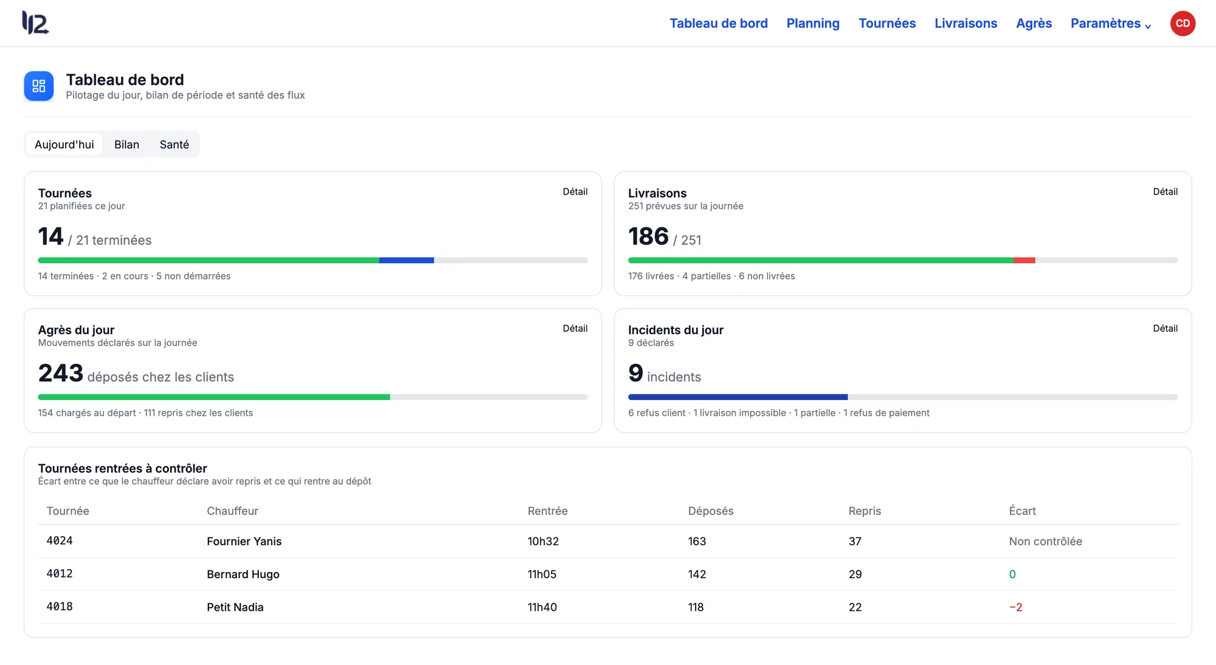Click the Agrès du jour progress bar
Viewport: 1216px width, 665px height.
(313, 397)
